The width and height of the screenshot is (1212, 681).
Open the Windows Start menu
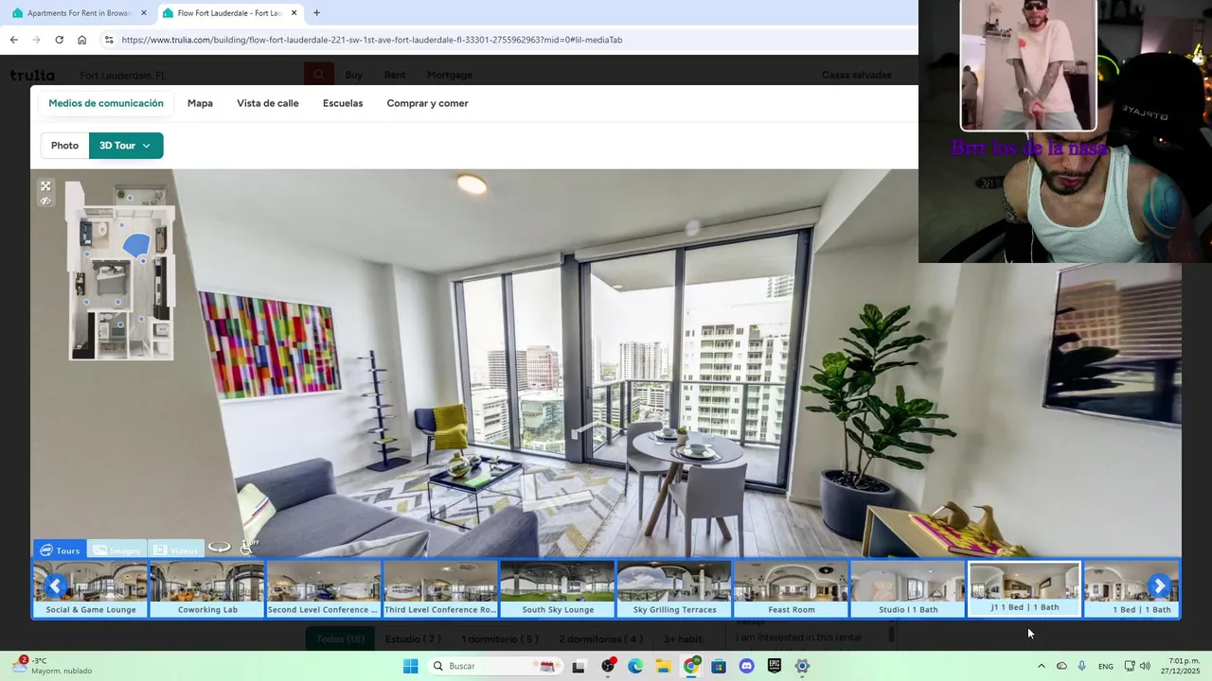click(410, 666)
